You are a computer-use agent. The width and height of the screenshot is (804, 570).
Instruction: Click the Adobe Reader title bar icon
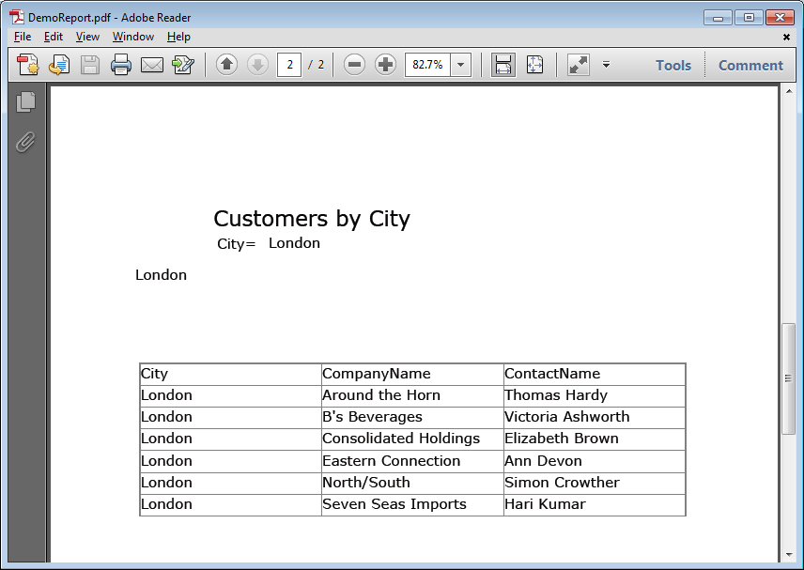pyautogui.click(x=17, y=17)
